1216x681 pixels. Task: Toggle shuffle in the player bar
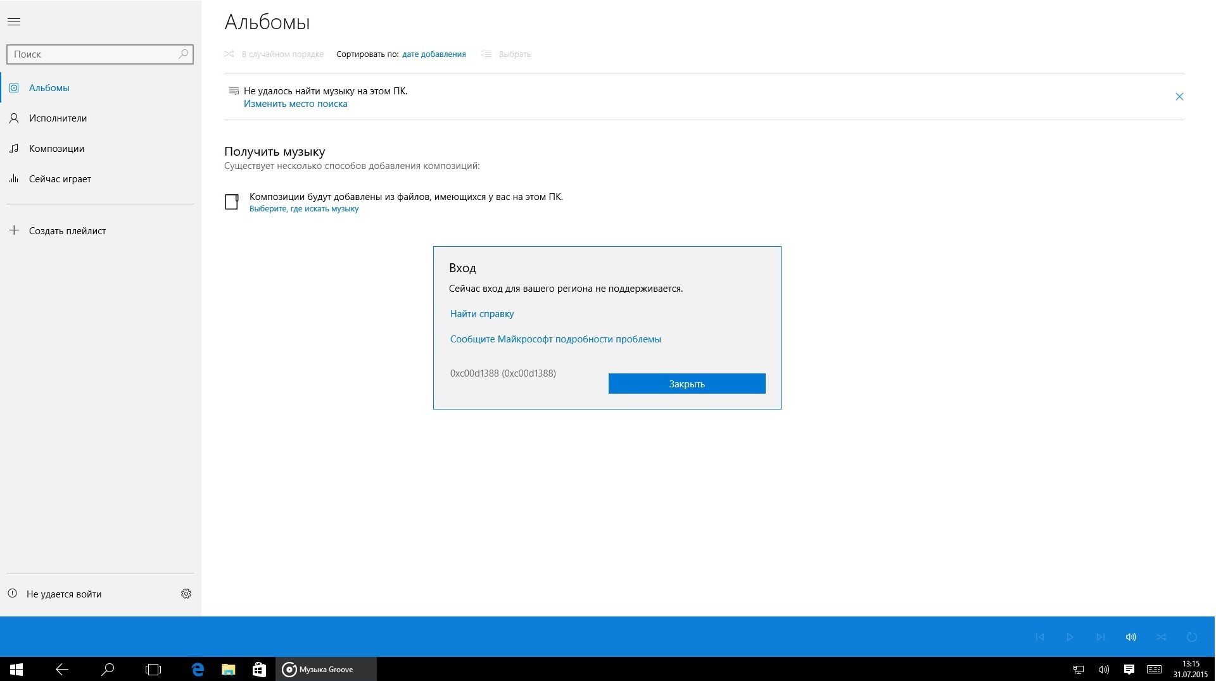click(1162, 637)
